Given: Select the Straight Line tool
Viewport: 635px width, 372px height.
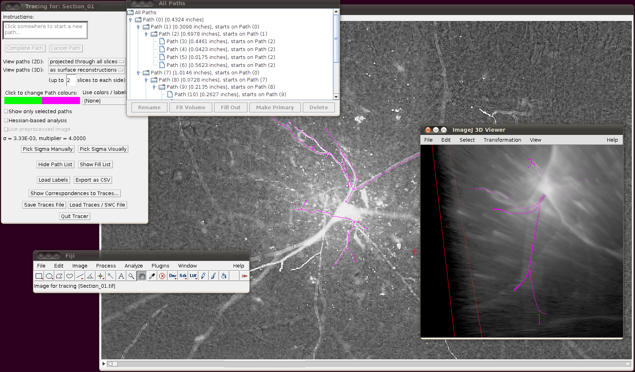Looking at the screenshot, I should click(80, 276).
